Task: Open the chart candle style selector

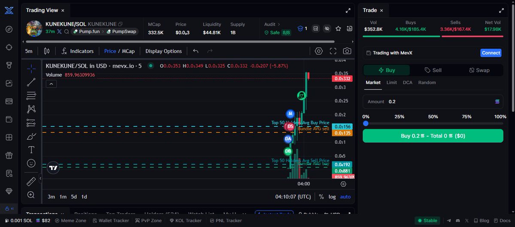Action: (x=47, y=51)
